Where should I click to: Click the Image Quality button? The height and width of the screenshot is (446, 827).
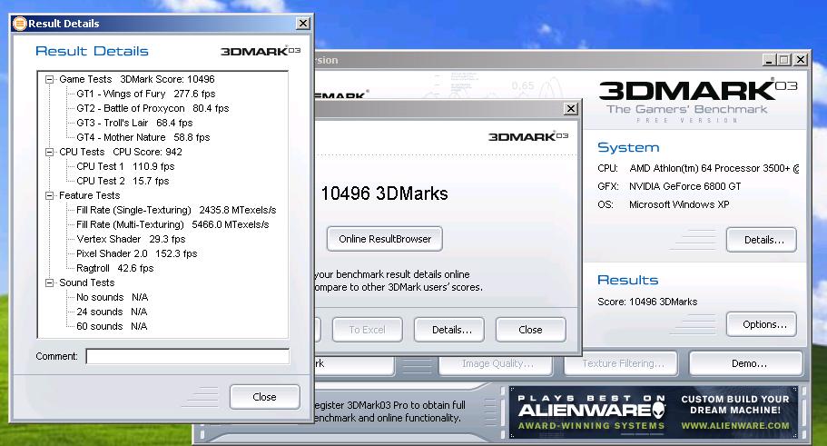point(496,363)
